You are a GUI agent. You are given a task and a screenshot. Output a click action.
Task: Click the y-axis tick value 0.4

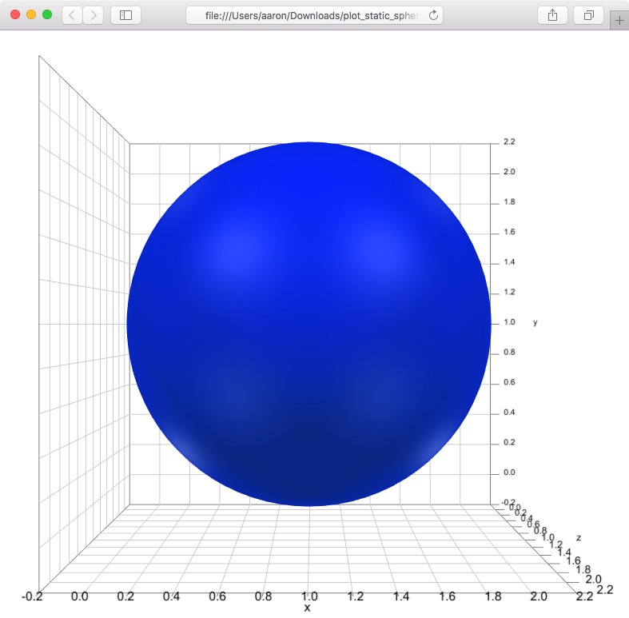tap(509, 413)
